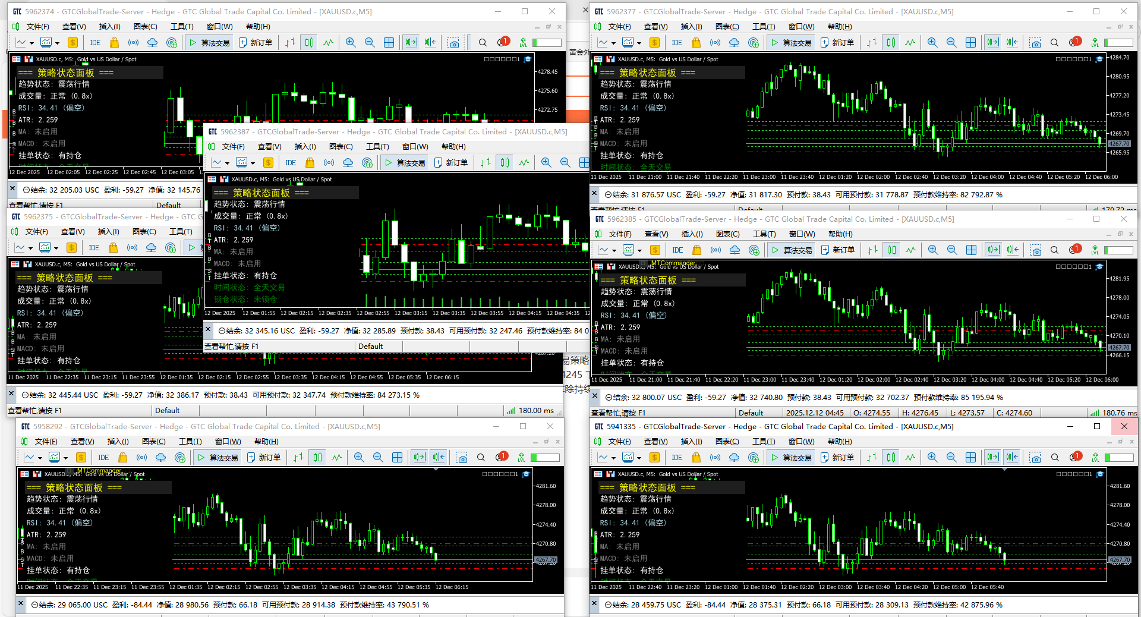Image resolution: width=1141 pixels, height=617 pixels.
Task: Tile chart windows in window 5958292
Action: click(397, 458)
